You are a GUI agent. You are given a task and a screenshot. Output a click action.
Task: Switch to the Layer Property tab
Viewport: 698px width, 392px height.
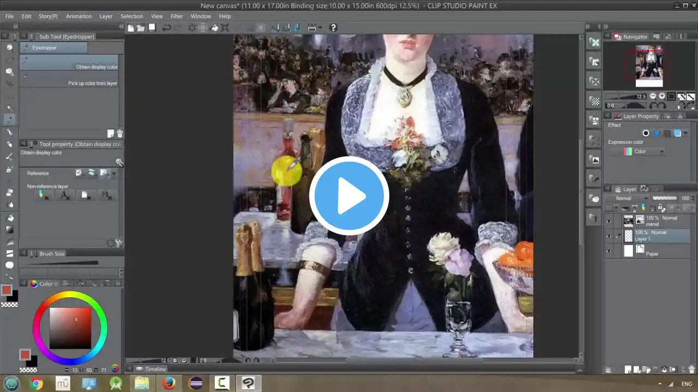point(636,116)
